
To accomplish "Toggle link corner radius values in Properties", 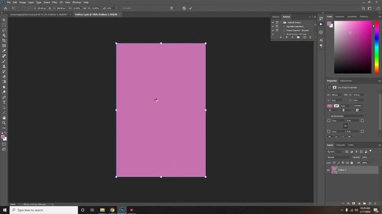I will [345, 126].
